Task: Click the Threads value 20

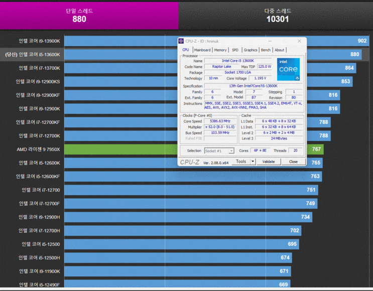Action: (x=295, y=151)
